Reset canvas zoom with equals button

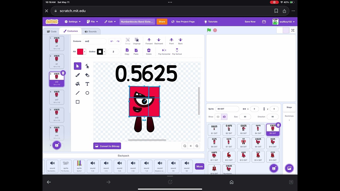pyautogui.click(x=191, y=146)
